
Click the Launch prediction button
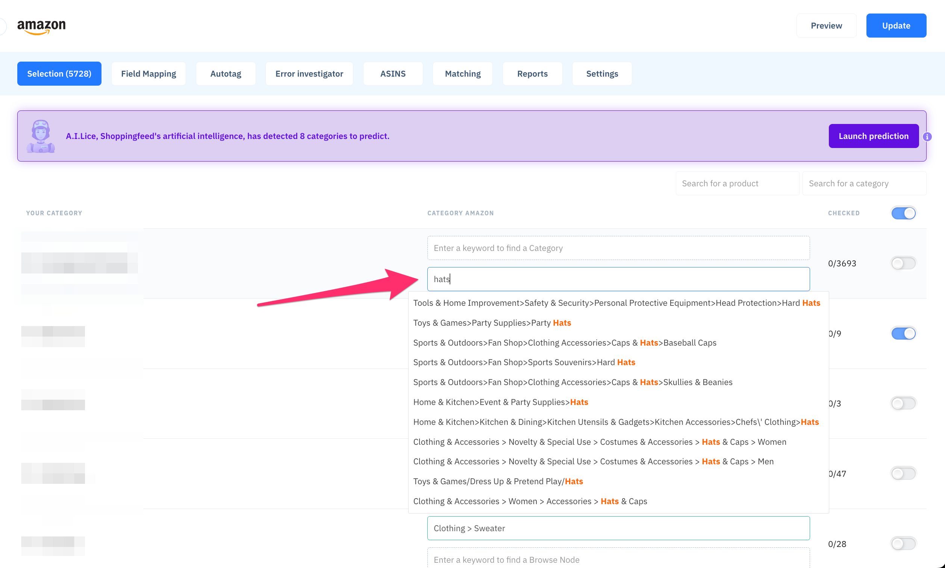[874, 136]
